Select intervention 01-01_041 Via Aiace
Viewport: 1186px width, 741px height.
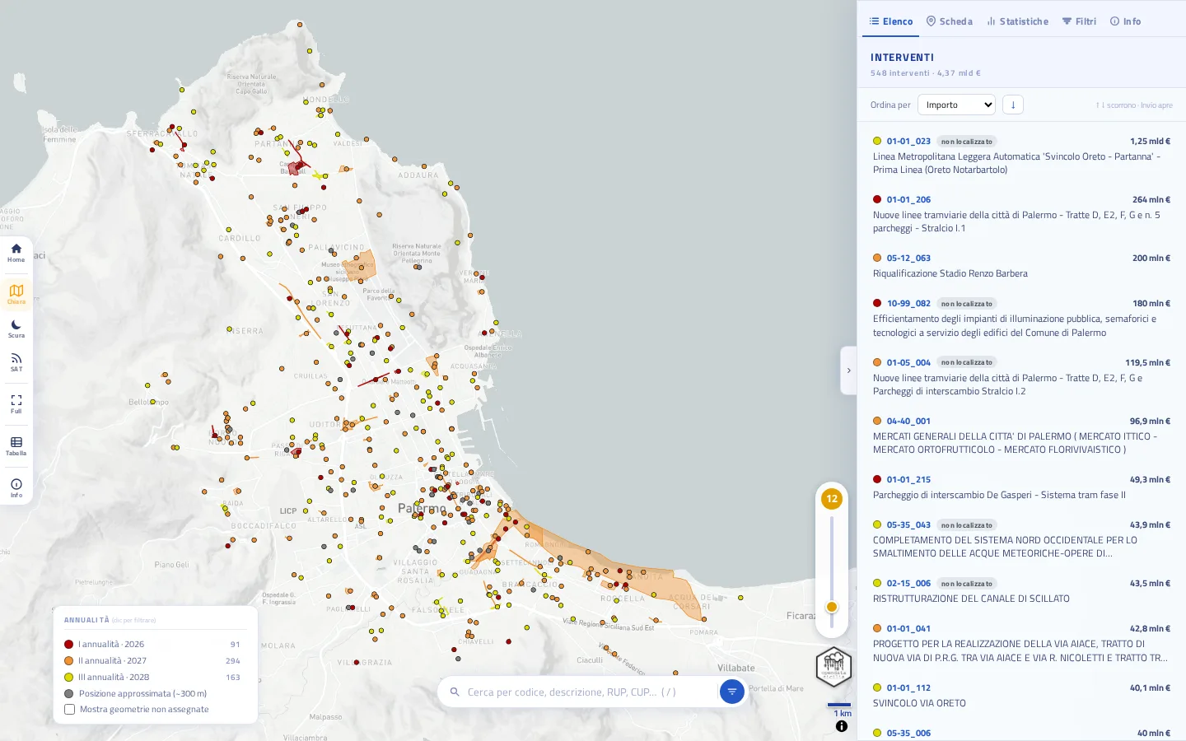point(1021,643)
